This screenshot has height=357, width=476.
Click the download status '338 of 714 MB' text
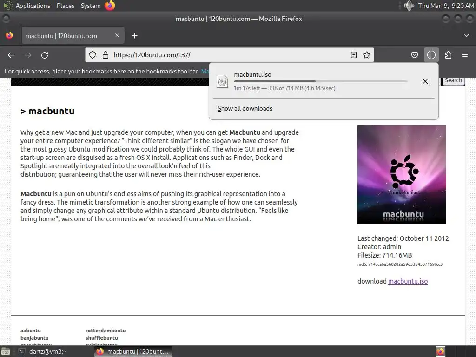[x=285, y=88]
